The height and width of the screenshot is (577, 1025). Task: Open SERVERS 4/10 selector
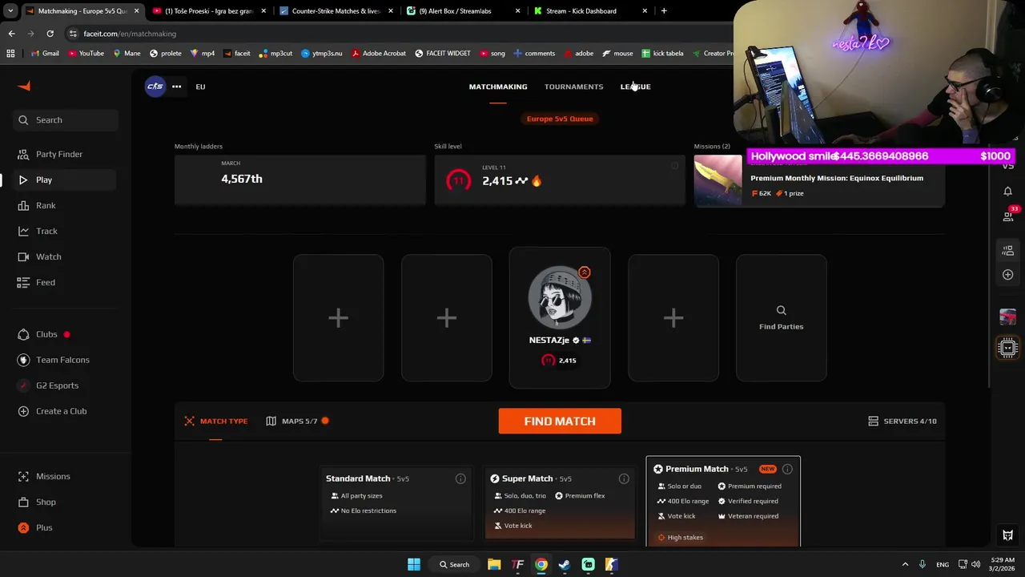(x=902, y=421)
